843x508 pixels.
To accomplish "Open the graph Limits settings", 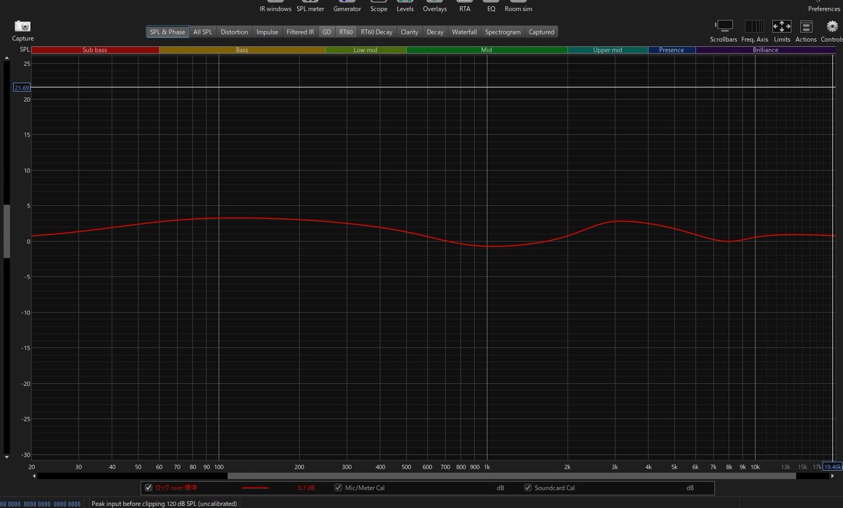I will [x=782, y=26].
